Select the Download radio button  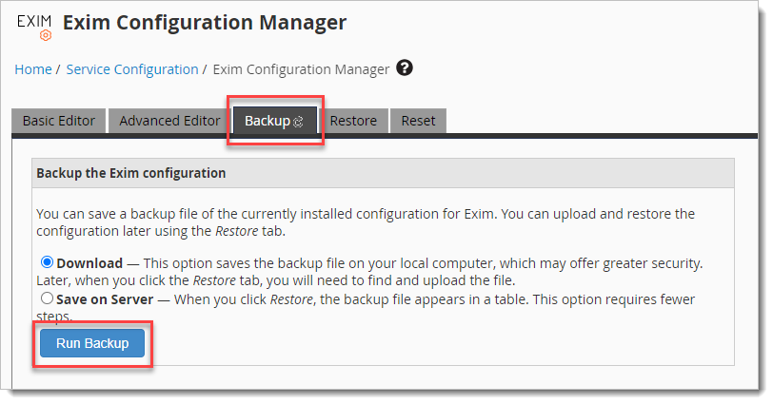pos(47,262)
